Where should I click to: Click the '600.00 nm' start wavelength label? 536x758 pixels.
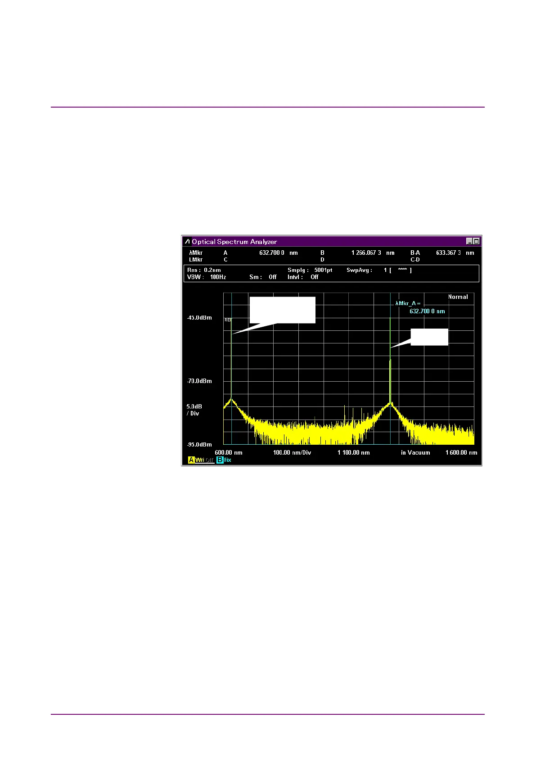(x=229, y=453)
